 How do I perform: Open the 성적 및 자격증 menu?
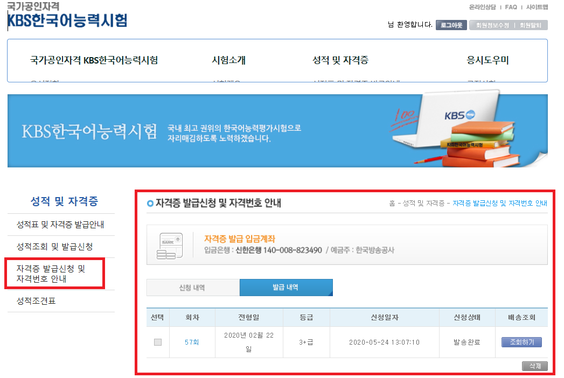(340, 60)
